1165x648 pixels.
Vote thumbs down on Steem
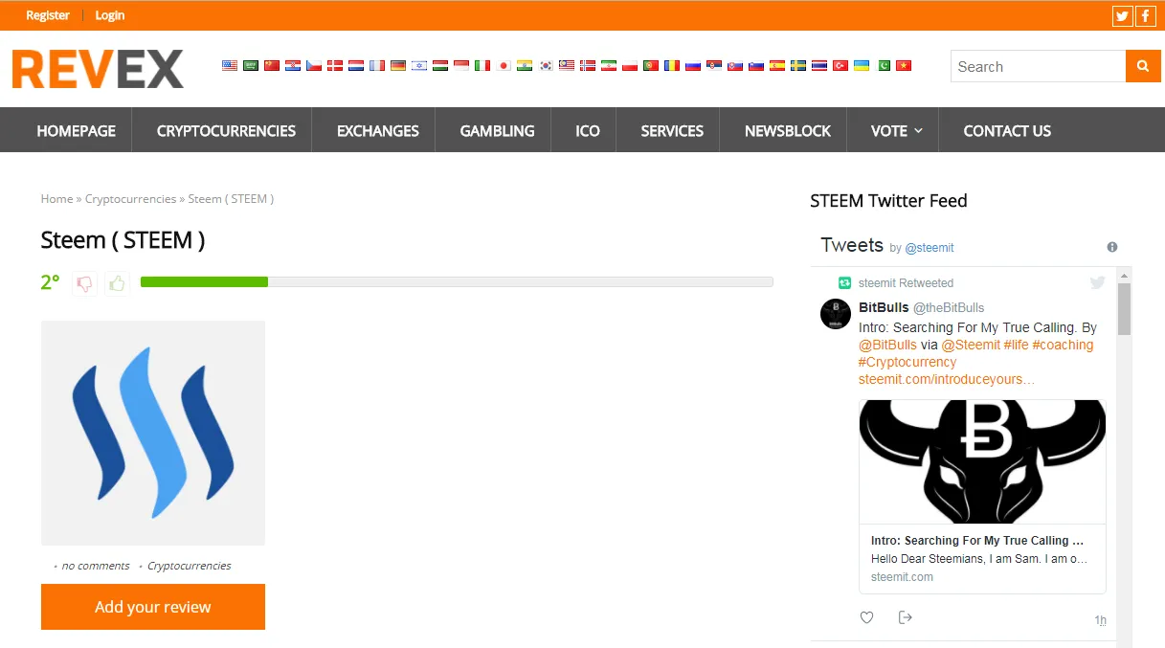84,283
